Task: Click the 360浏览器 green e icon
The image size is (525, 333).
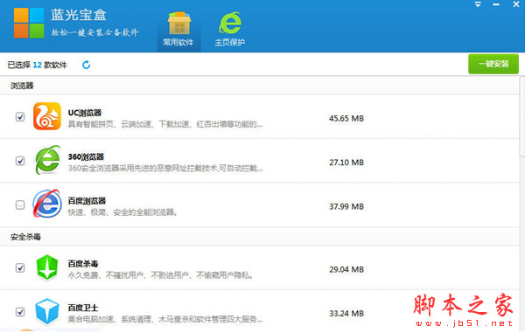Action: (x=48, y=160)
